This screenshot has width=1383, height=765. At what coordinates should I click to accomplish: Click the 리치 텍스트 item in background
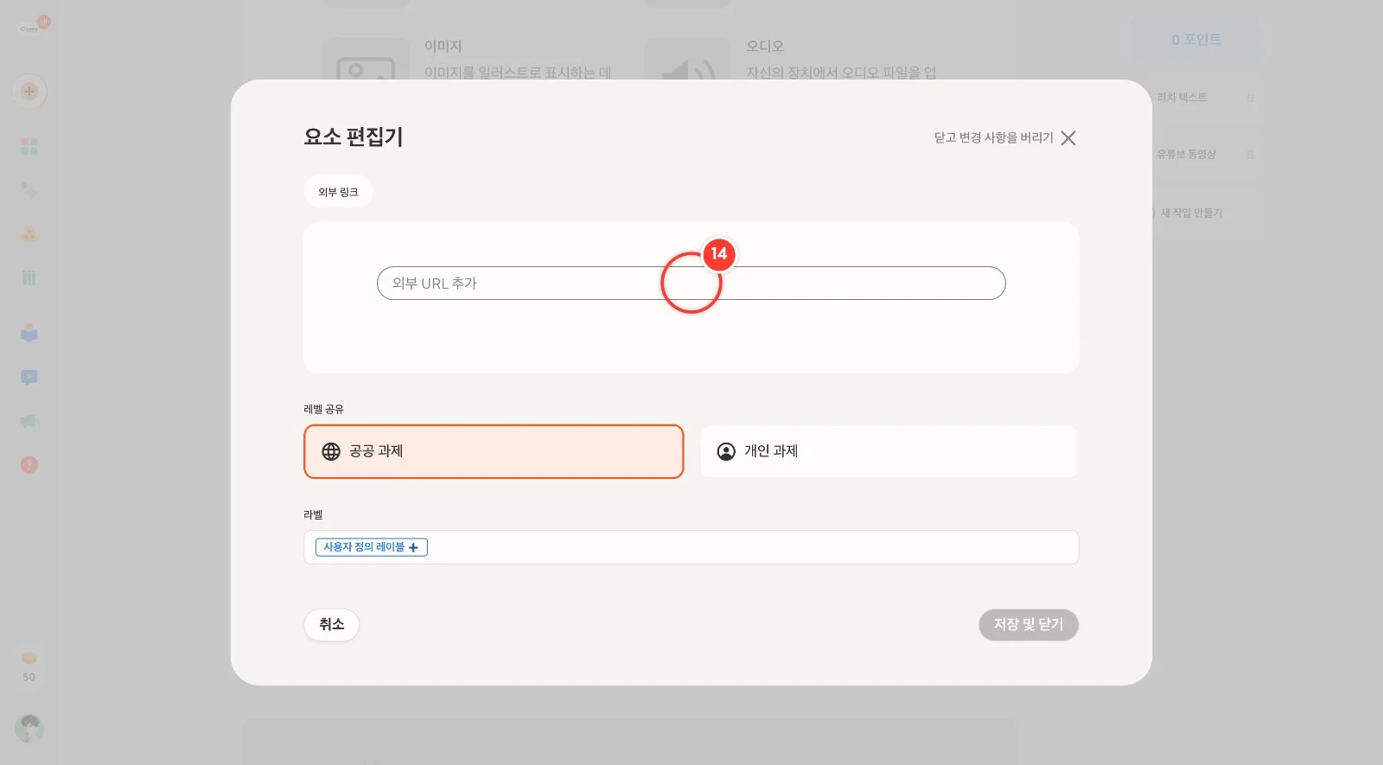(1182, 98)
